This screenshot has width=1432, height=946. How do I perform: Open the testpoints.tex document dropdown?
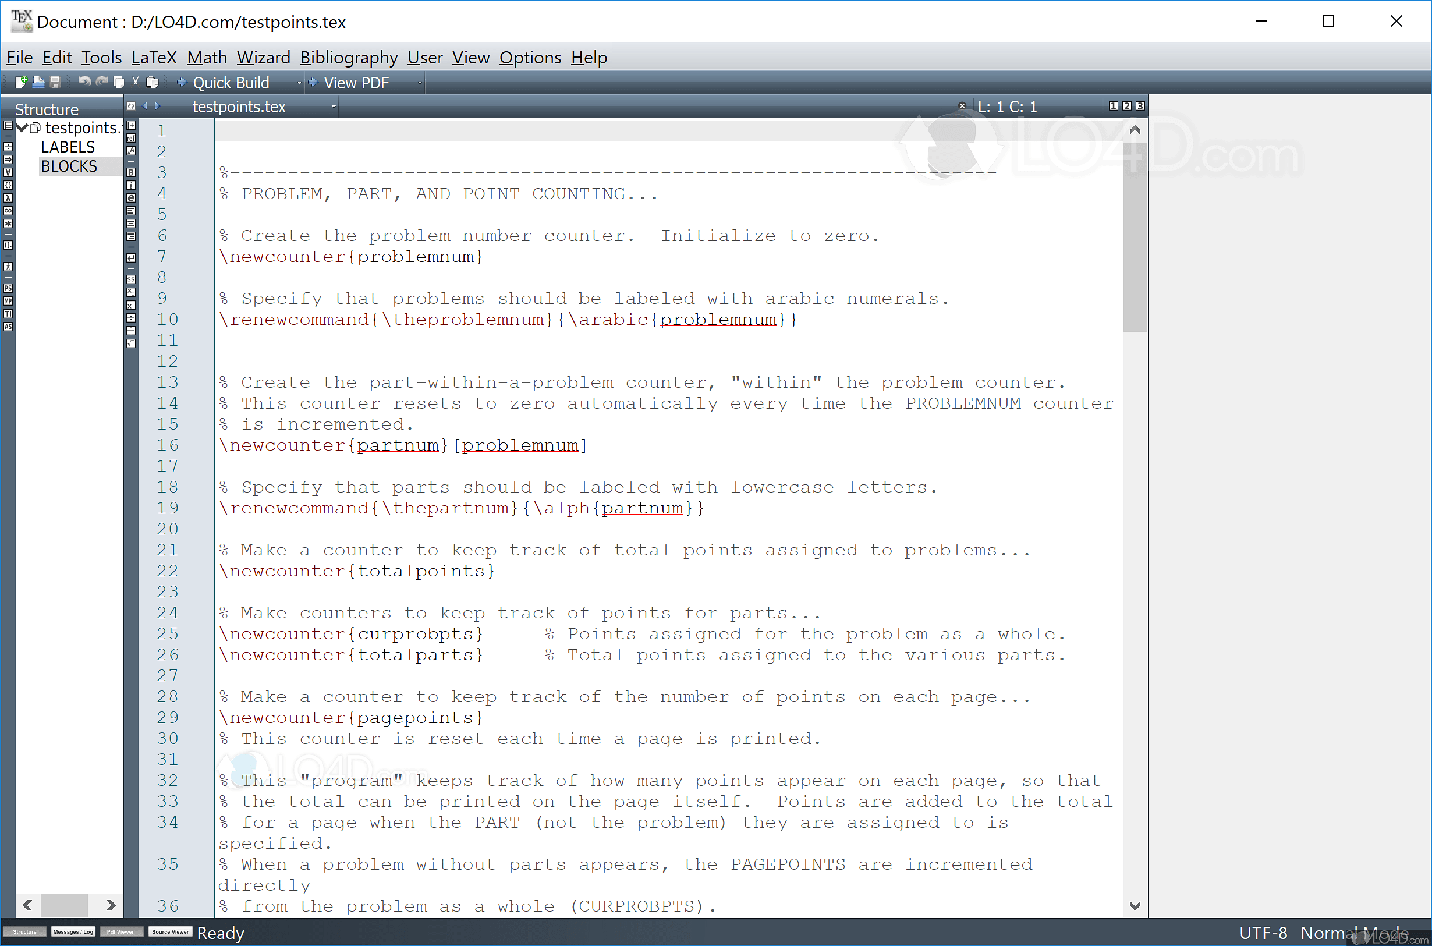pyautogui.click(x=334, y=107)
